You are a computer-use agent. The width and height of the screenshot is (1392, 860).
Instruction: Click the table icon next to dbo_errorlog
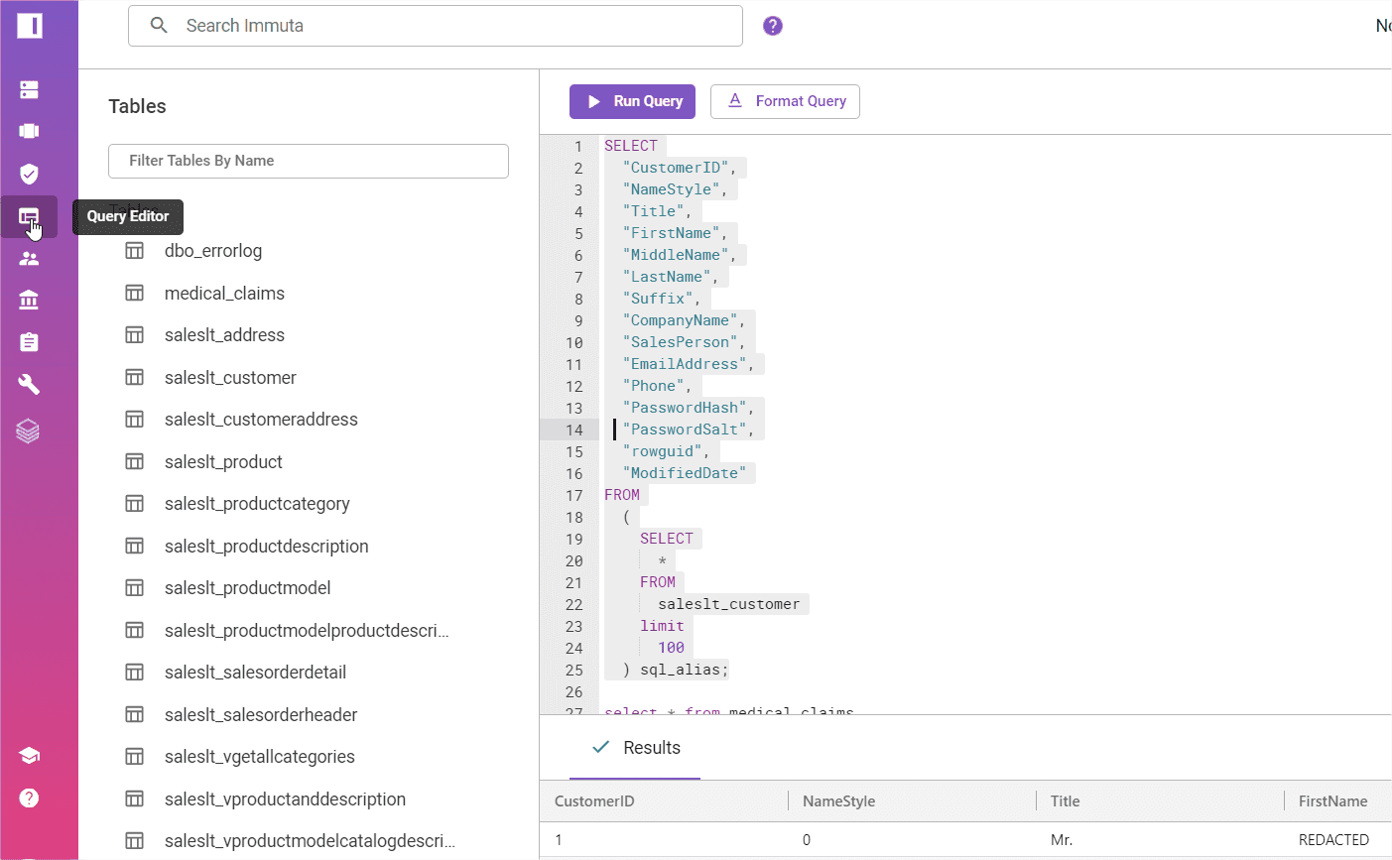point(134,250)
